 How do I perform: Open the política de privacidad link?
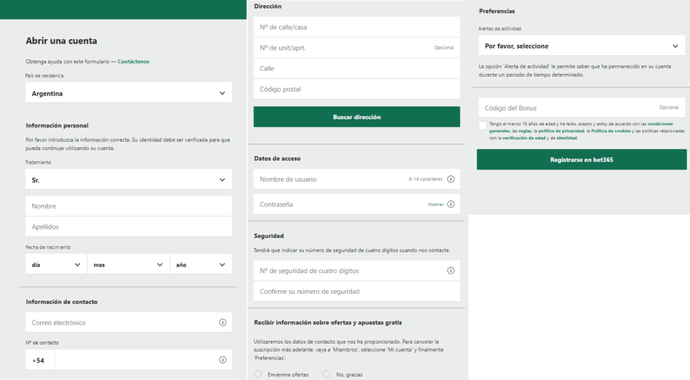[561, 131]
